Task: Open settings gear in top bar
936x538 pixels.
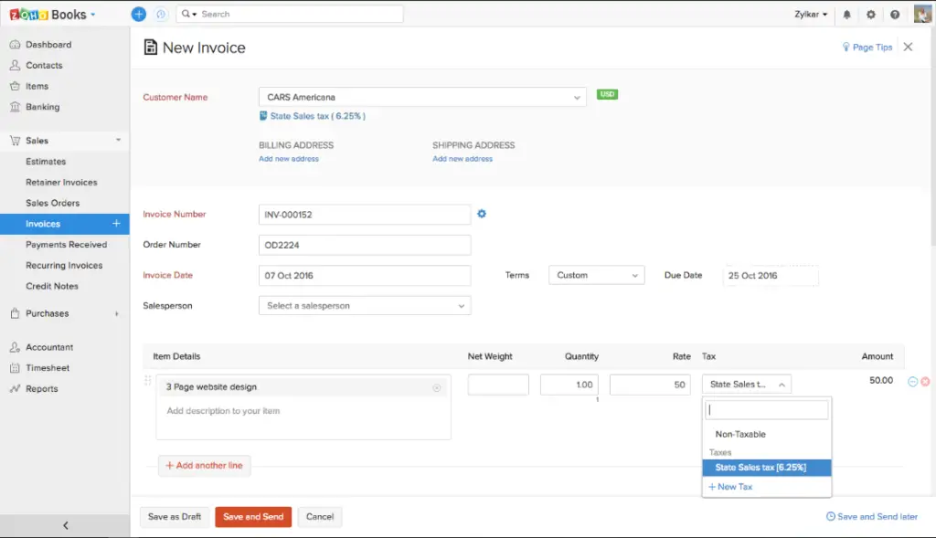Action: (x=871, y=15)
